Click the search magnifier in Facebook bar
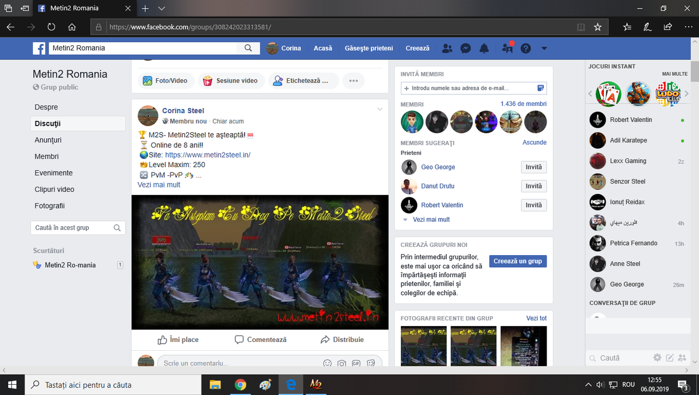This screenshot has width=699, height=395. click(x=248, y=48)
